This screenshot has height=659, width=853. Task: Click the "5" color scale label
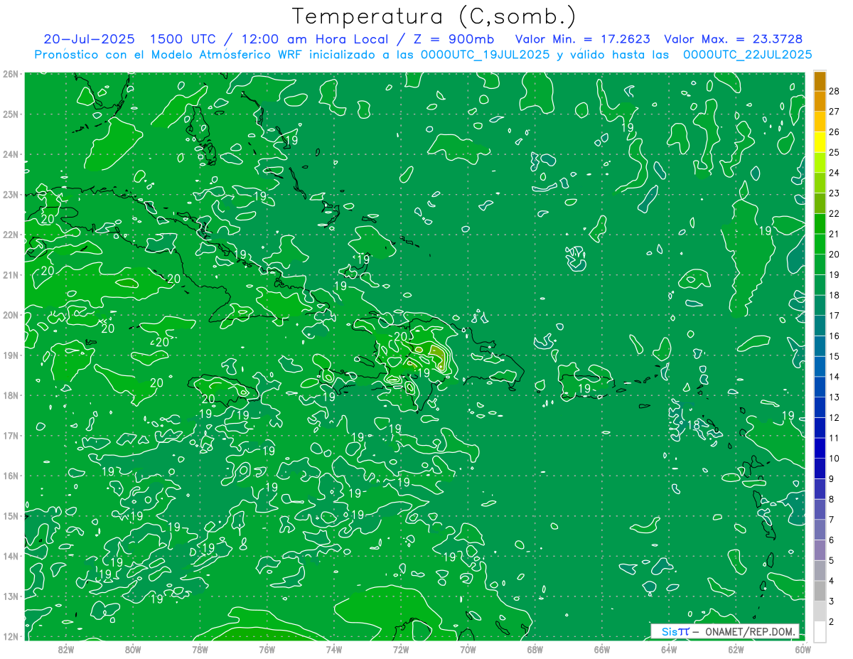tap(832, 561)
